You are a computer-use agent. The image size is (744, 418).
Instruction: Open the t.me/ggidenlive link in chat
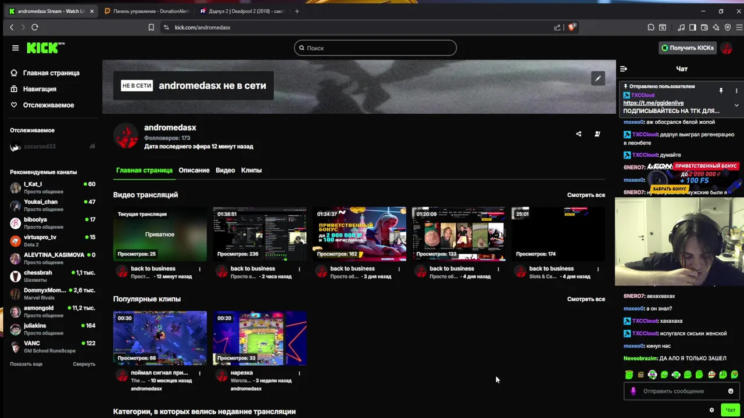(653, 103)
